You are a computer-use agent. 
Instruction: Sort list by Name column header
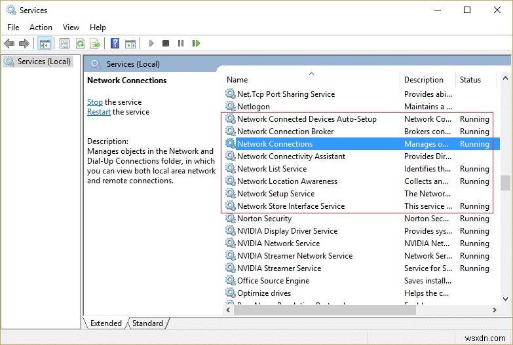point(237,80)
